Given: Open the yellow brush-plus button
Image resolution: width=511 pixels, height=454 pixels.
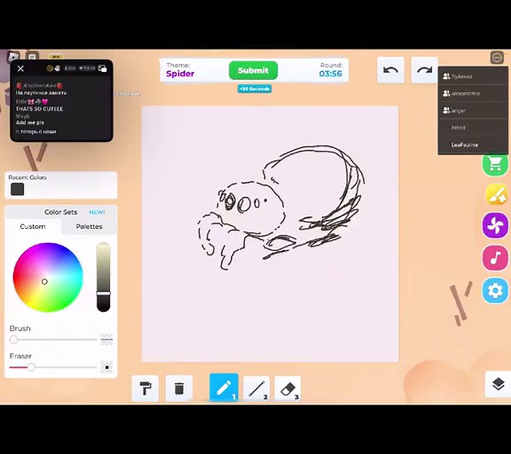Looking at the screenshot, I should 496,194.
